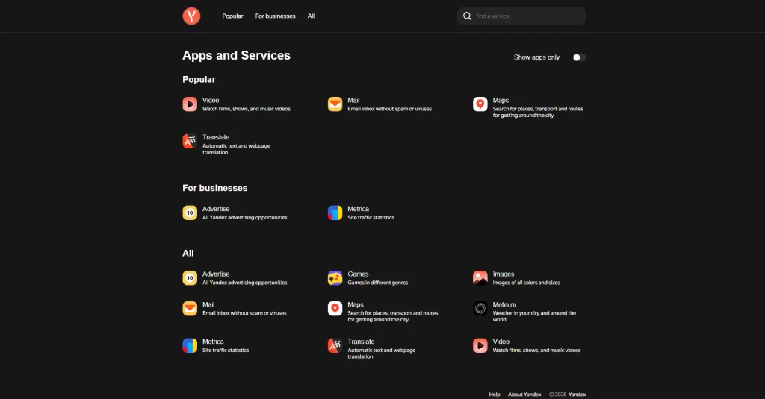Open the Translate icon in the All section
This screenshot has width=765, height=399.
(x=335, y=345)
